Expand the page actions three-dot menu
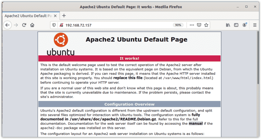Image resolution: width=261 pixels, height=139 pixels. 192,25
